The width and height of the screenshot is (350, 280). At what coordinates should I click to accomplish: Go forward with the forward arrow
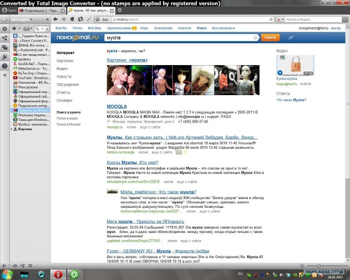coord(63,19)
